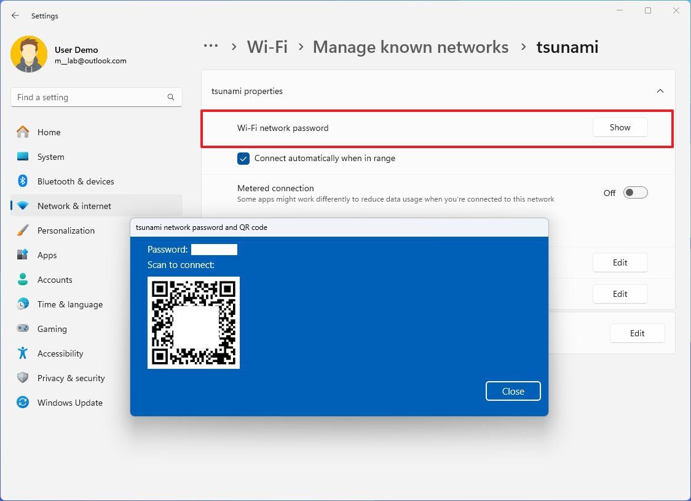Image resolution: width=691 pixels, height=501 pixels.
Task: Open System settings page
Action: tap(97, 156)
